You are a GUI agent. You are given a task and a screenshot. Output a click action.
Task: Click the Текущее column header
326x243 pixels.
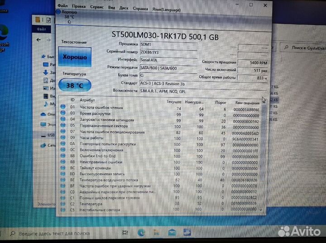[x=174, y=102]
